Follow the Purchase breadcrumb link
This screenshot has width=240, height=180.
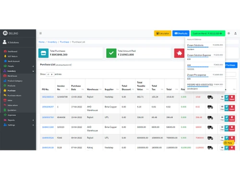[64, 42]
